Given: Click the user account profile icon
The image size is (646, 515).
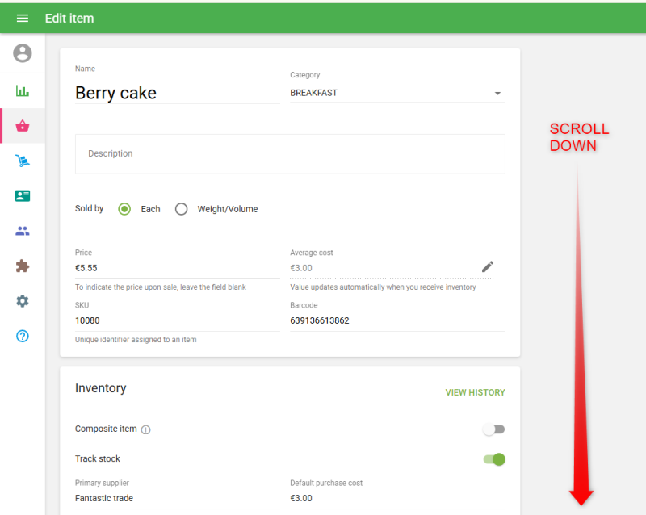Looking at the screenshot, I should pos(23,53).
